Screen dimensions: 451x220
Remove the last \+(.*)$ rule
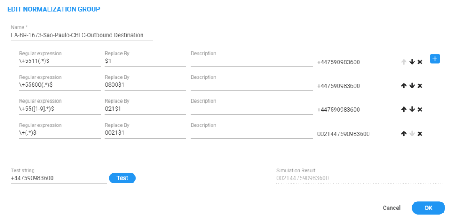420,134
